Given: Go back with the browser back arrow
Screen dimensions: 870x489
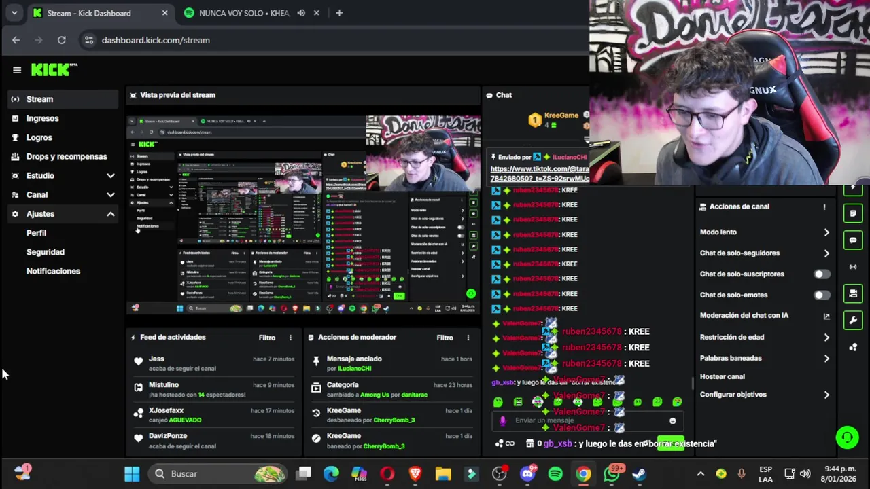Looking at the screenshot, I should 16,40.
